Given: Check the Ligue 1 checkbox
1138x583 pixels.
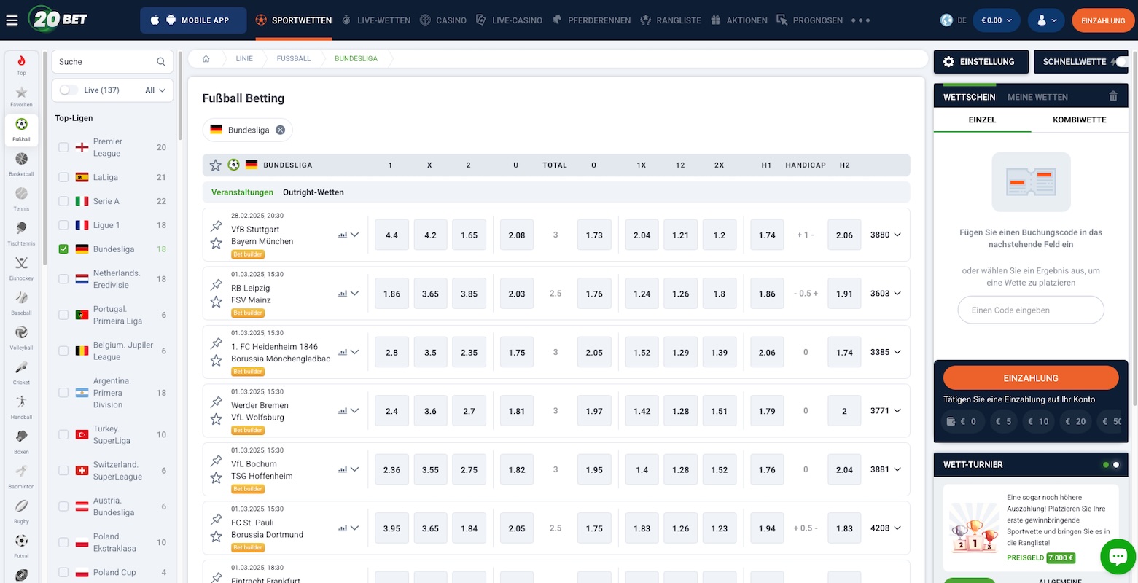Looking at the screenshot, I should (63, 225).
